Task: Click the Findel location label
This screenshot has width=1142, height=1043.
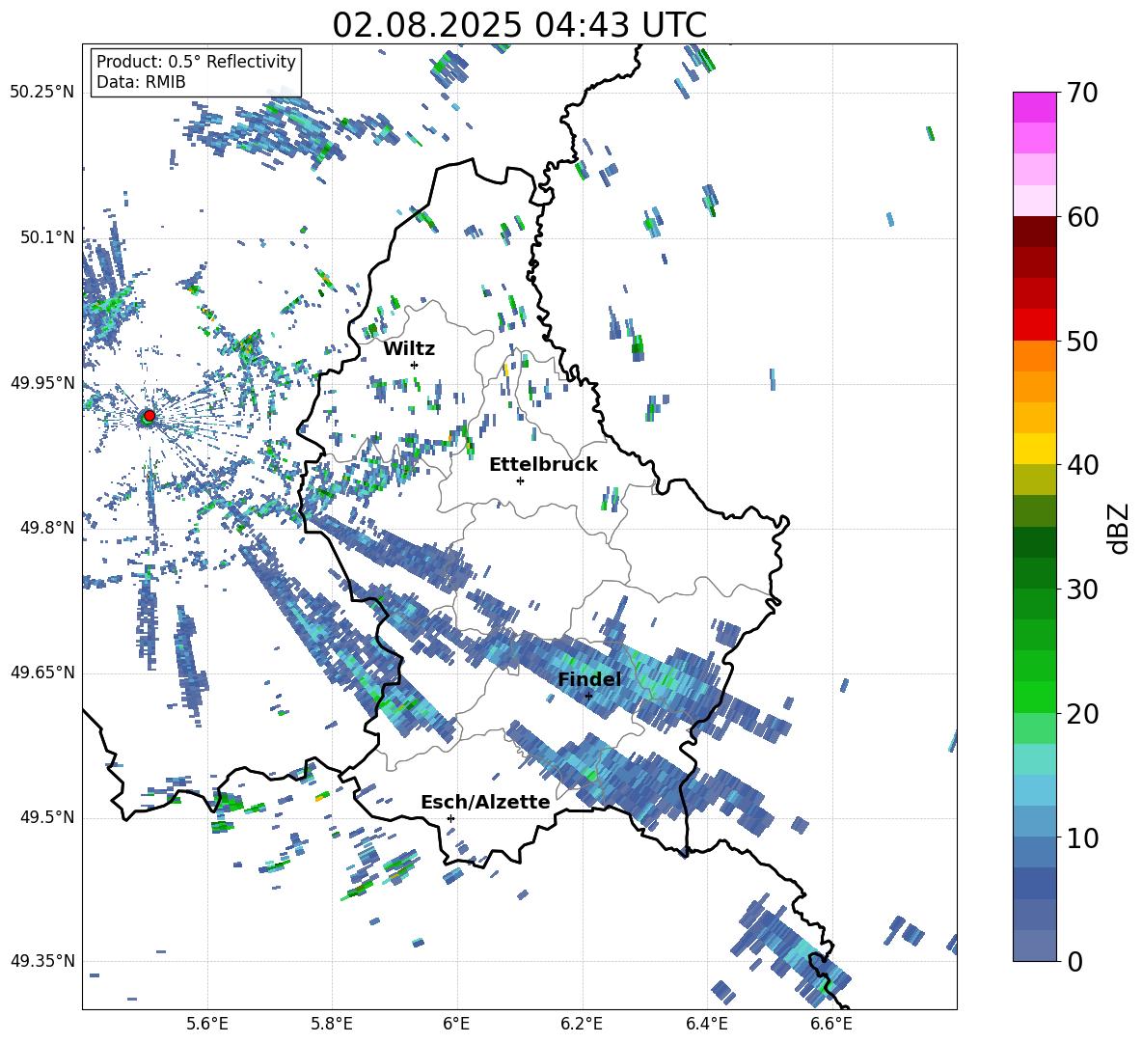Action: coord(589,679)
